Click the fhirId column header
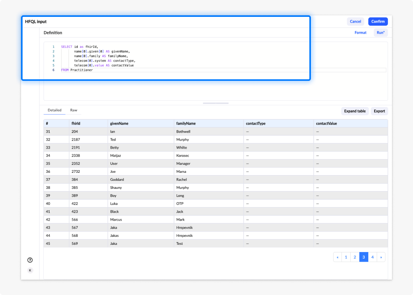 [x=88, y=123]
